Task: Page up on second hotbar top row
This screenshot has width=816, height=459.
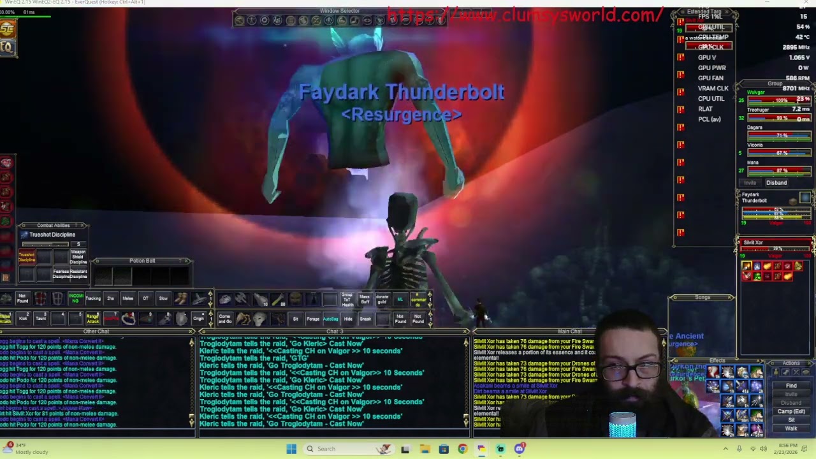Action: (x=430, y=294)
